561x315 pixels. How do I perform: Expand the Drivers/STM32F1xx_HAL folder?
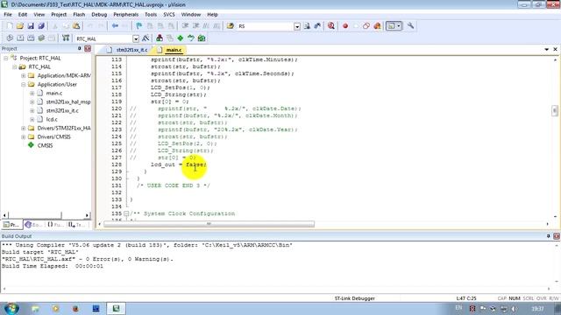tap(24, 128)
